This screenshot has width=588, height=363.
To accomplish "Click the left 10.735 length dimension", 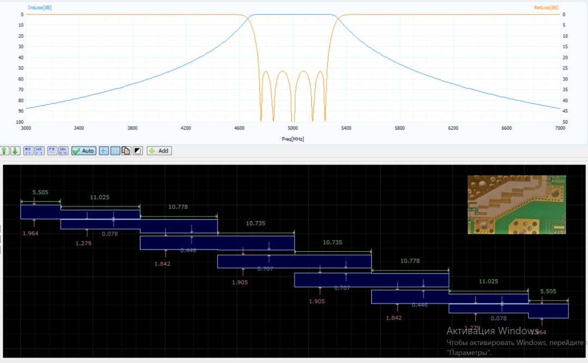I will (x=255, y=223).
